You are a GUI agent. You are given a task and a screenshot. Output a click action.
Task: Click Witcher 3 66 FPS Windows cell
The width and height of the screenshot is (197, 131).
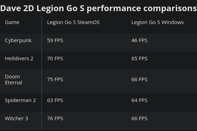139,118
